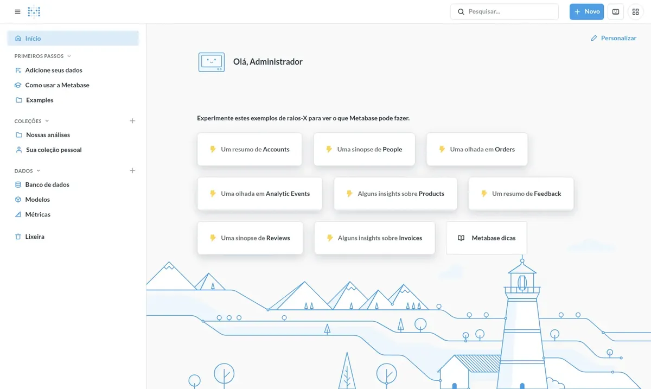Collapse the Coleções section chevron
651x389 pixels.
click(x=47, y=121)
